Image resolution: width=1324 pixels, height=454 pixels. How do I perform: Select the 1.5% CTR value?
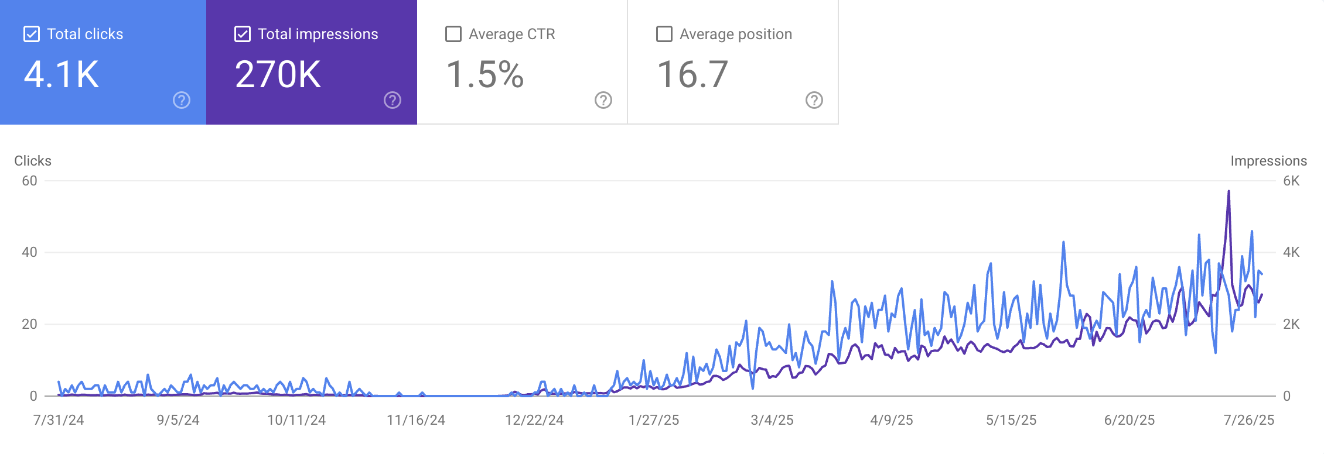coord(485,75)
